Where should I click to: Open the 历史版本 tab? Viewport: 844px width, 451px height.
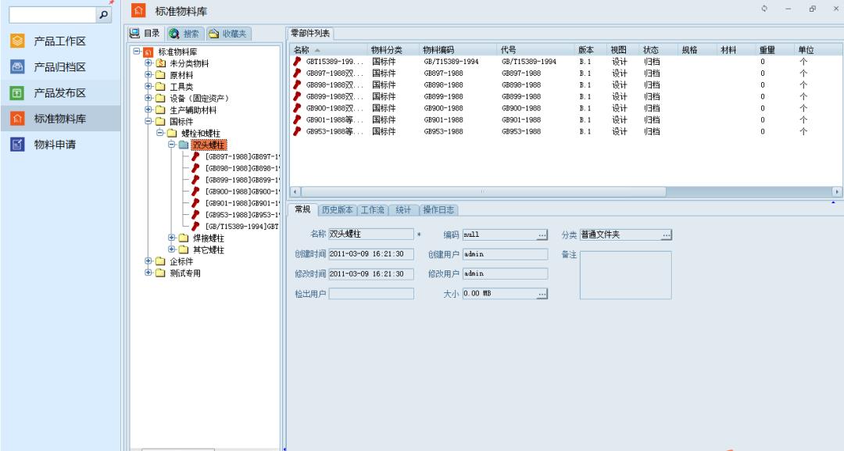coord(338,210)
